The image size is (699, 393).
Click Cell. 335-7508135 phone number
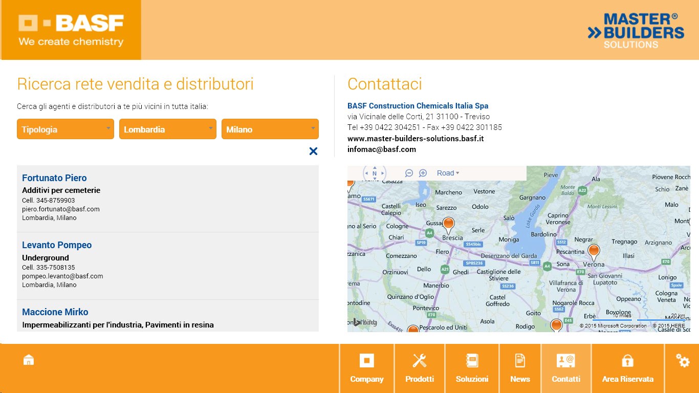point(49,268)
